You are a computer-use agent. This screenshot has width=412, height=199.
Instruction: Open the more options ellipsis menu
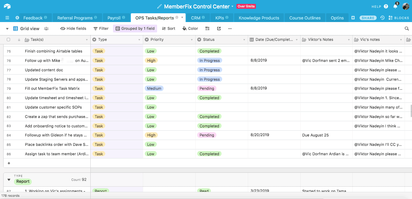click(230, 29)
